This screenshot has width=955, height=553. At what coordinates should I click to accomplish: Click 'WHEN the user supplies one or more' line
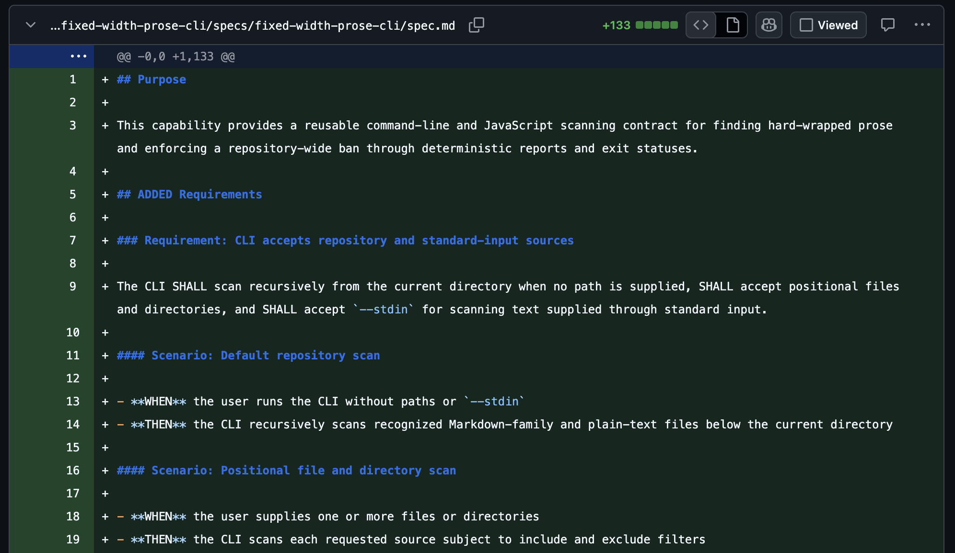[x=328, y=517]
